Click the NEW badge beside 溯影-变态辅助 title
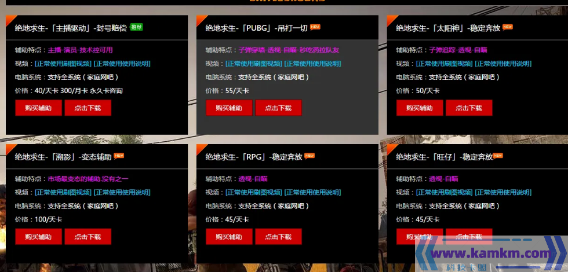The height and width of the screenshot is (272, 568). pyautogui.click(x=119, y=156)
